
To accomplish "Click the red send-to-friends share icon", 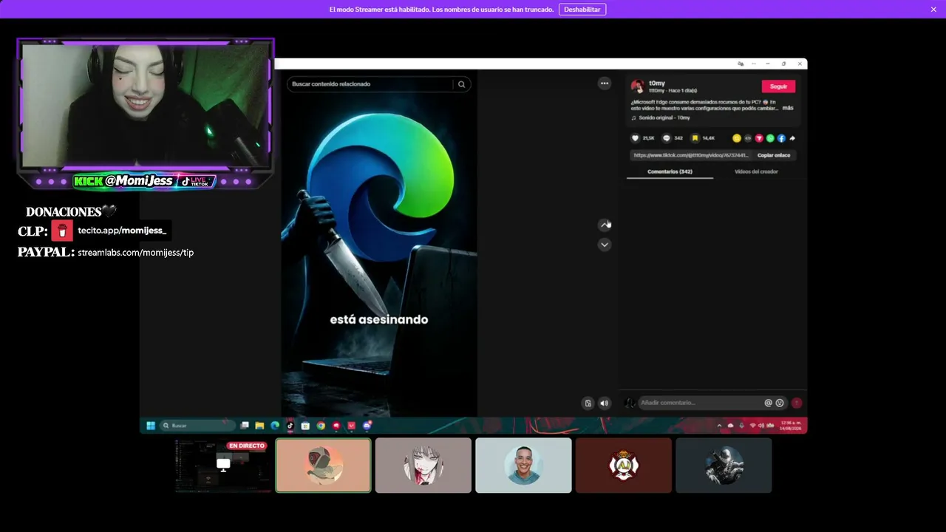I will [x=759, y=138].
